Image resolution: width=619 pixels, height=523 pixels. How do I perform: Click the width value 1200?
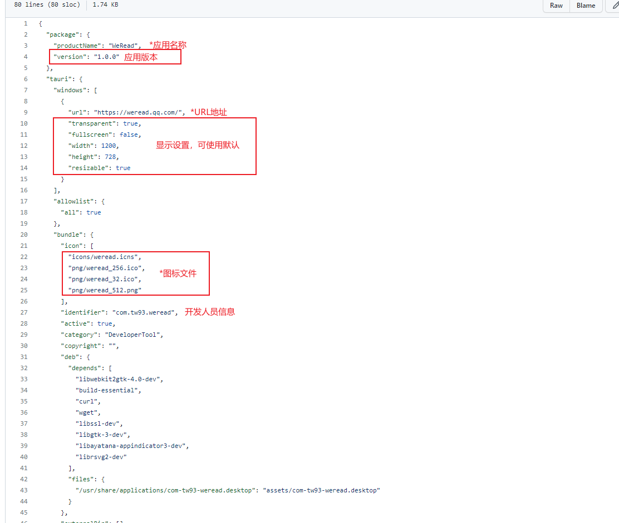click(109, 146)
